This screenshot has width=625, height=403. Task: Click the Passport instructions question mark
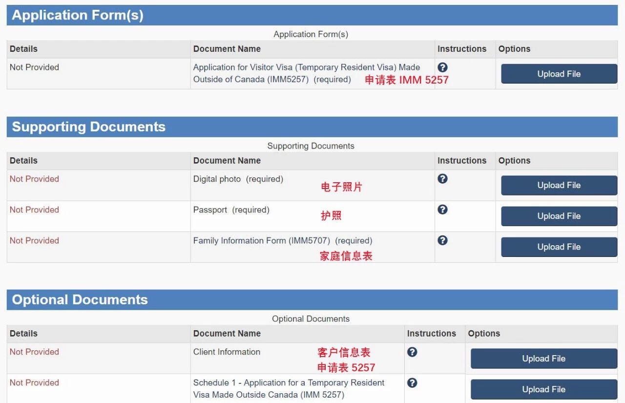(442, 209)
